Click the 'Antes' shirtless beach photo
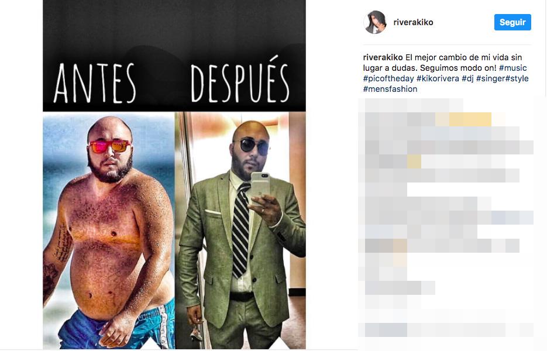The height and width of the screenshot is (351, 547). click(x=108, y=230)
